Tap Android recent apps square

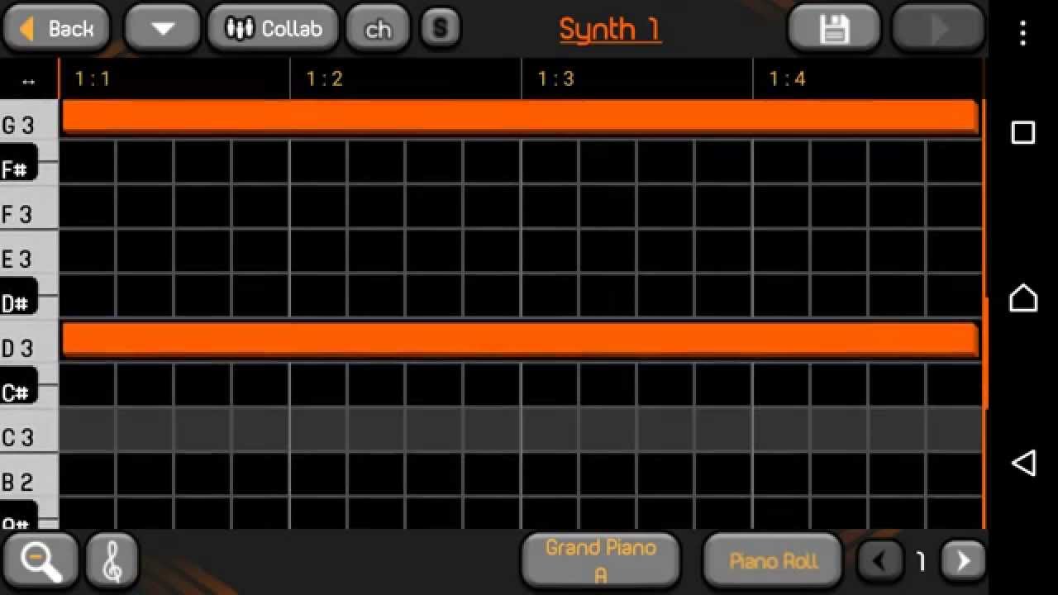pos(1023,133)
